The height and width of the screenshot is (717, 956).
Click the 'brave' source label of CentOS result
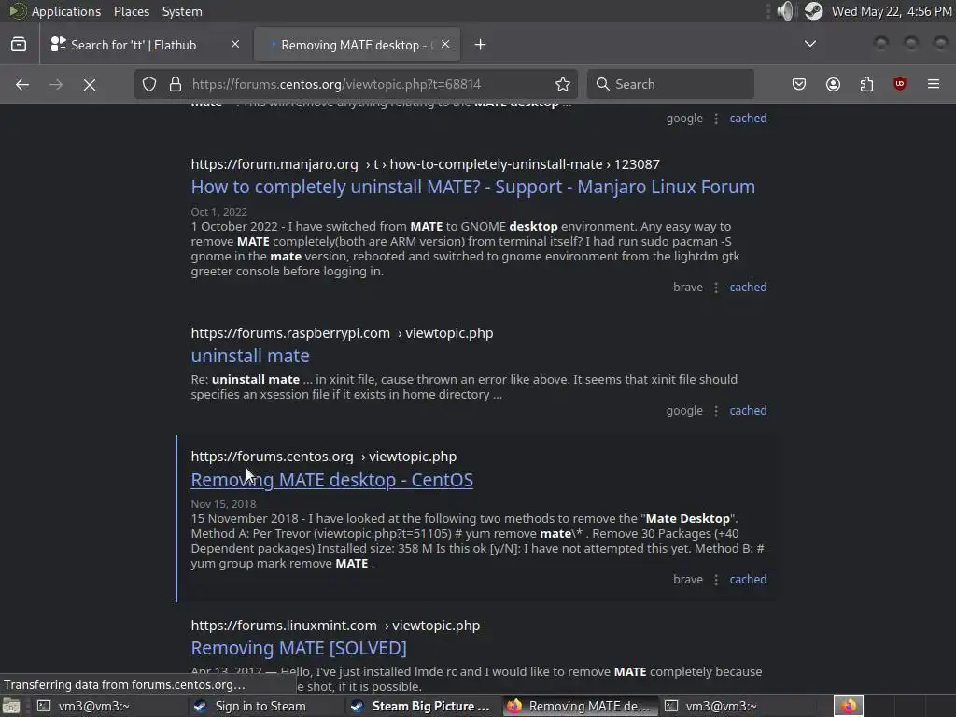point(688,579)
